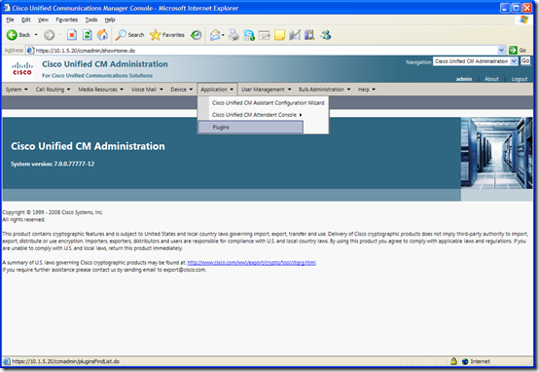The height and width of the screenshot is (372, 539).
Task: Open the cisco.com crypto export link
Action: [x=251, y=263]
